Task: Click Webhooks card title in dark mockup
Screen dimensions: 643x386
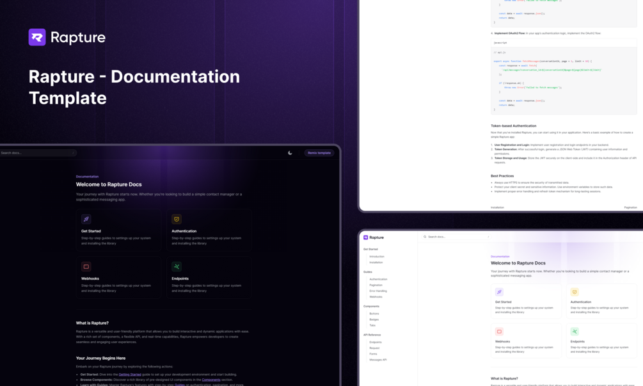Action: [90, 278]
